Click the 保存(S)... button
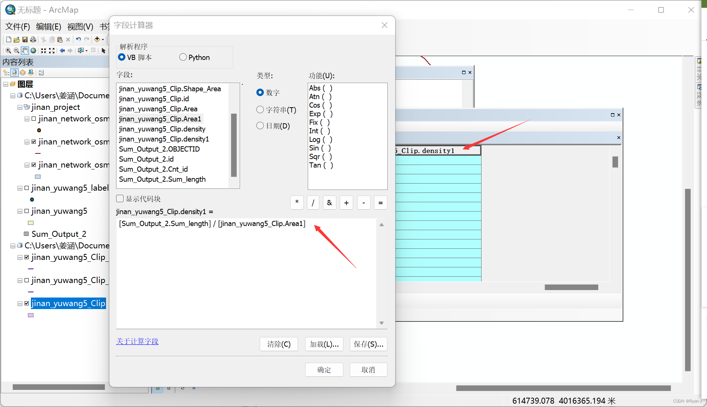707x407 pixels. 368,344
